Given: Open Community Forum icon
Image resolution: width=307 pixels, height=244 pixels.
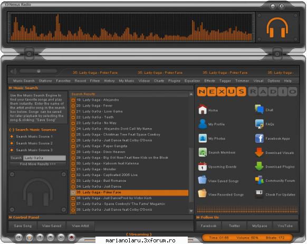Looking at the screenshot, I should coord(259,180).
